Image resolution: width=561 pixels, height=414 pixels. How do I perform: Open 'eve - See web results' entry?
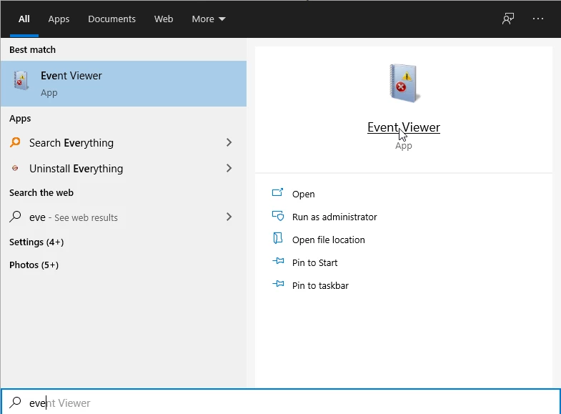click(124, 217)
